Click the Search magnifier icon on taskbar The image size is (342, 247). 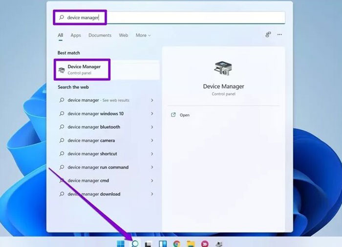point(135,244)
